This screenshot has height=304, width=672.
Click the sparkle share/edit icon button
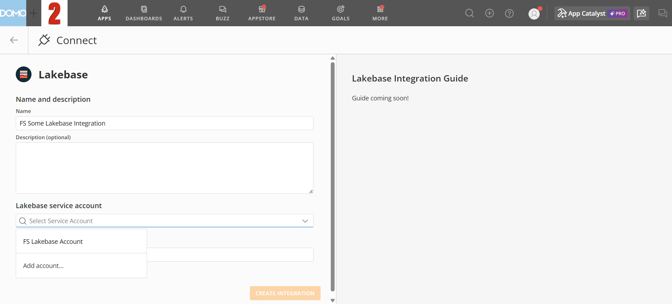tap(641, 13)
